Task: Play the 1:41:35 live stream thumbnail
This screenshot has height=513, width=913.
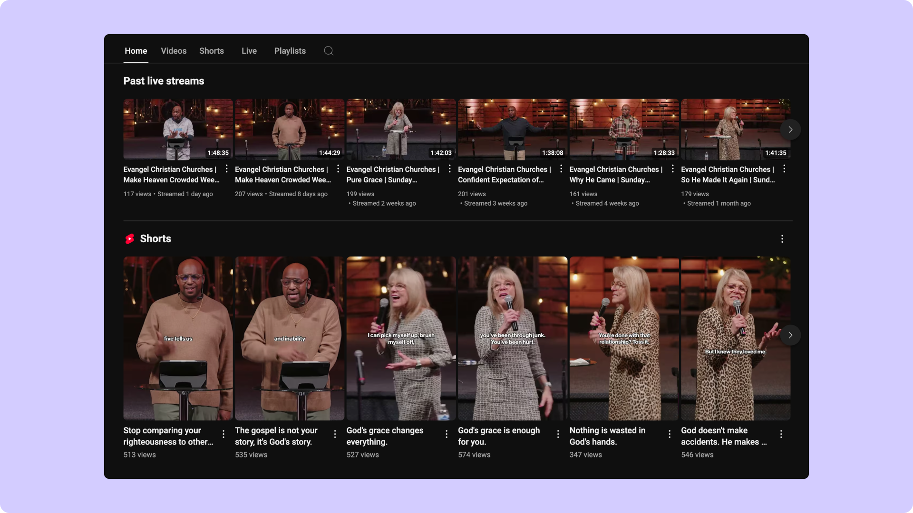Action: [736, 129]
